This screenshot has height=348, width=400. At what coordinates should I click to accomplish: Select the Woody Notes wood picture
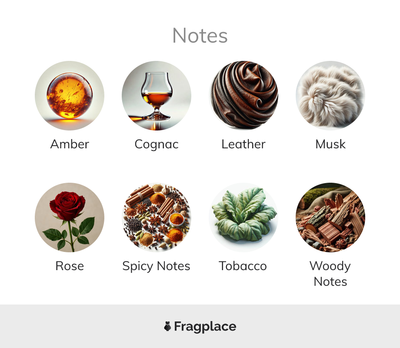point(330,217)
